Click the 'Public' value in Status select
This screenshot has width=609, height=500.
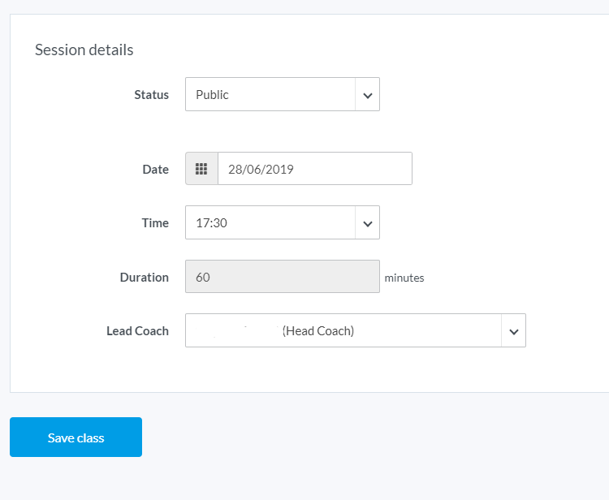(x=213, y=95)
